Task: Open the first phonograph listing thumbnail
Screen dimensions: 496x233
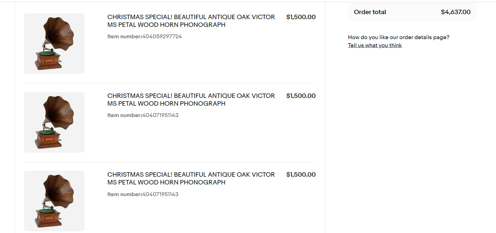Action: (54, 44)
